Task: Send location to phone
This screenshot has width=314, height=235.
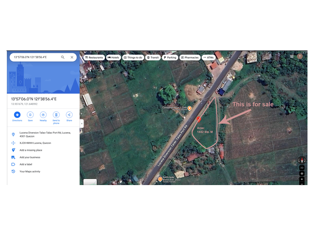Action: click(56, 115)
